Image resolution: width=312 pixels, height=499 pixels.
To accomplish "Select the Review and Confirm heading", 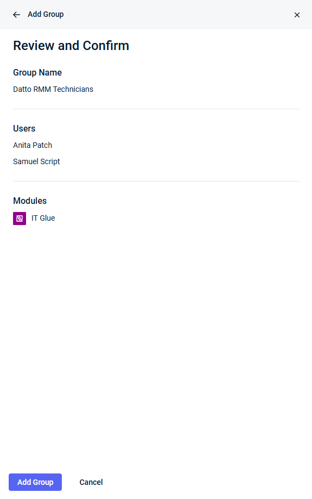I will pos(71,46).
